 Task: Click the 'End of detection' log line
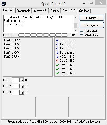point(14,21)
